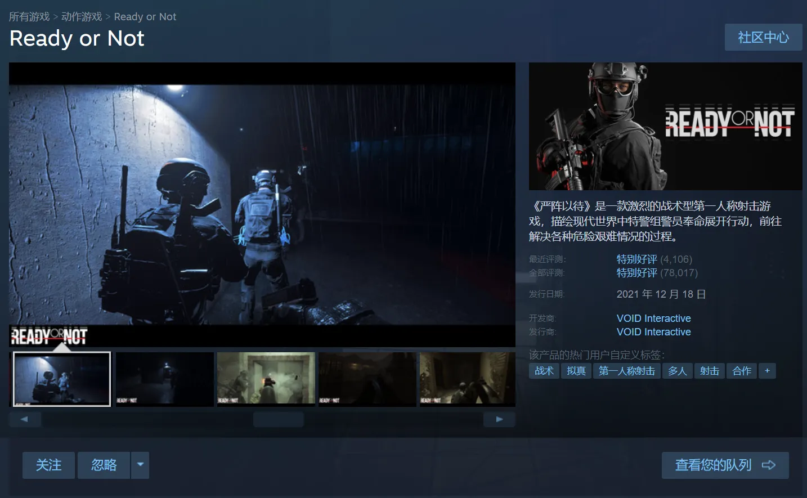Click the 战术 tactical tag

[x=544, y=371]
